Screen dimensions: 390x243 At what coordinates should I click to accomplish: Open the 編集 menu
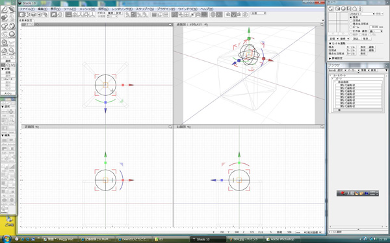[x=42, y=9]
